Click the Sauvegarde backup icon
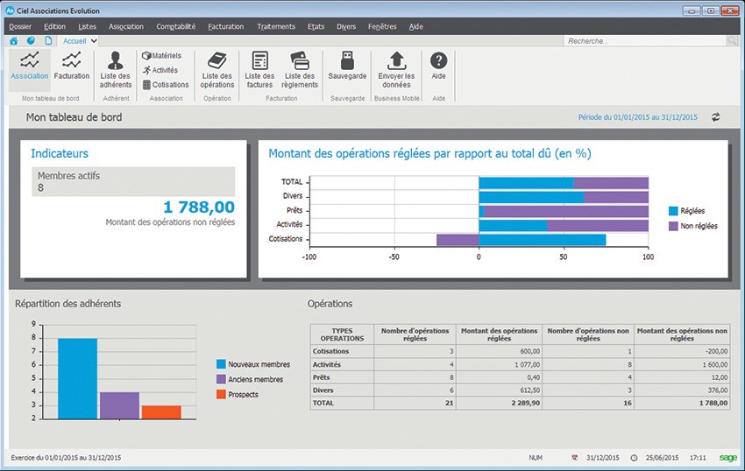 (x=348, y=65)
